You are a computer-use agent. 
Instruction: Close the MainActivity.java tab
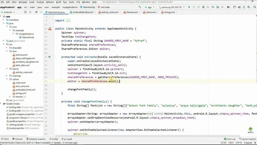pyautogui.click(x=66, y=12)
